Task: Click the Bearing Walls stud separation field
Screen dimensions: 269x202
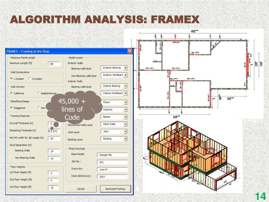Action: [x=54, y=151]
